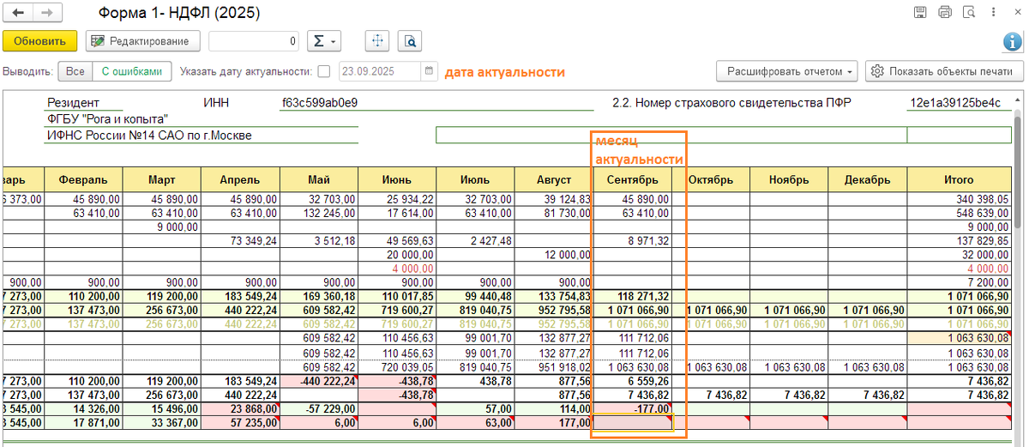The image size is (1029, 447).
Task: Click the 12 000,00 cell in Август
Action: [x=554, y=254]
